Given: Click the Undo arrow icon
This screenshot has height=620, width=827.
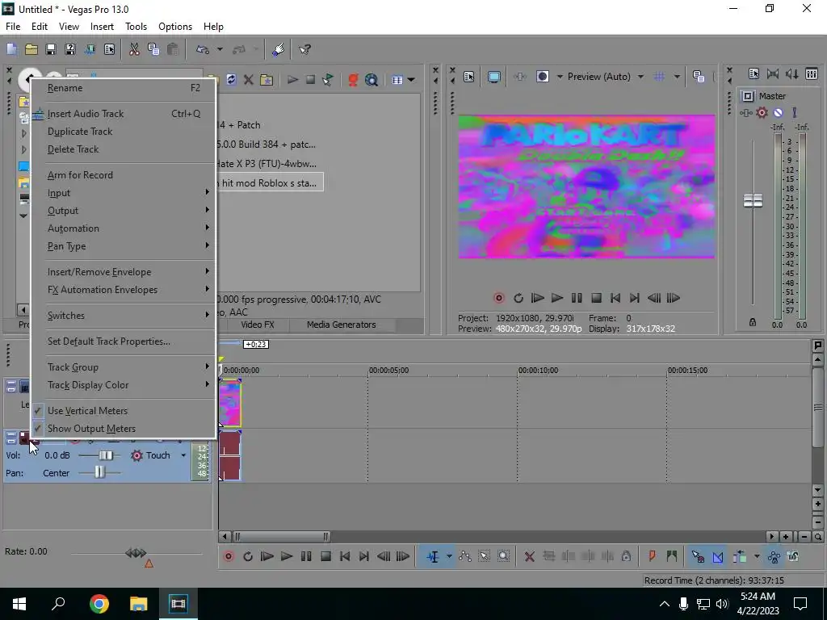Looking at the screenshot, I should pos(202,49).
